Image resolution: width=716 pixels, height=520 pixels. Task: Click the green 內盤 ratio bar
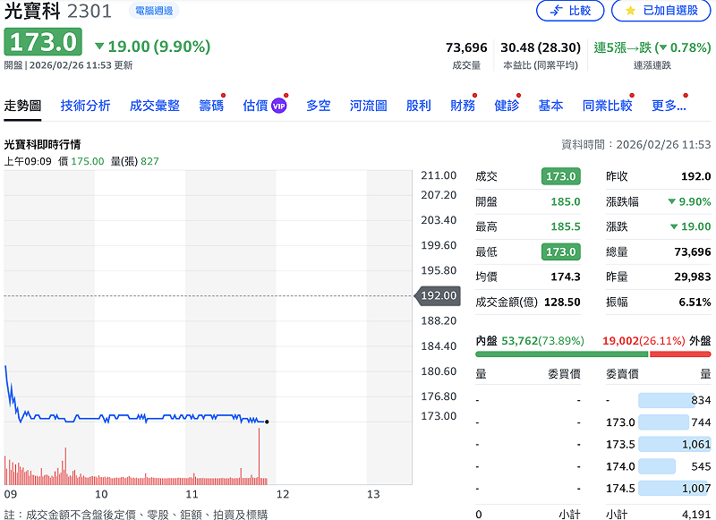(x=561, y=354)
